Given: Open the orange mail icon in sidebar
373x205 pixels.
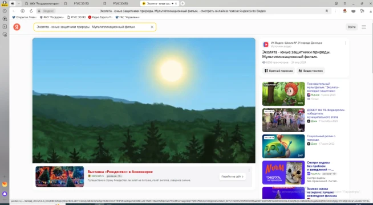Looking at the screenshot, I should coord(5,184).
